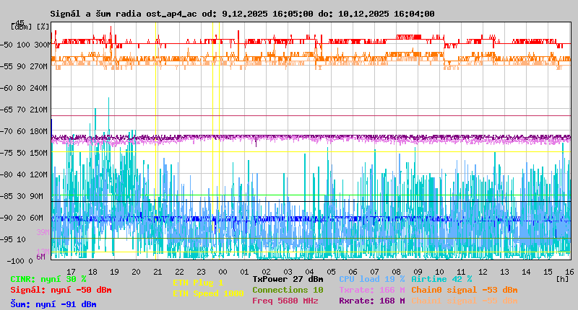Click the 'Connections 10' legend entry
Viewport: 578px width, 310px height.
pyautogui.click(x=288, y=290)
